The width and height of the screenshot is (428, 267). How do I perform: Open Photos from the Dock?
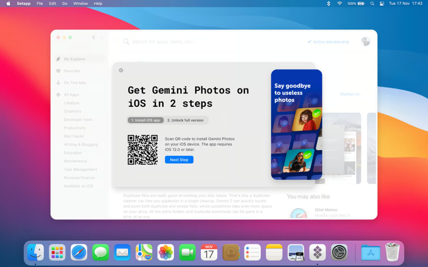[166, 252]
